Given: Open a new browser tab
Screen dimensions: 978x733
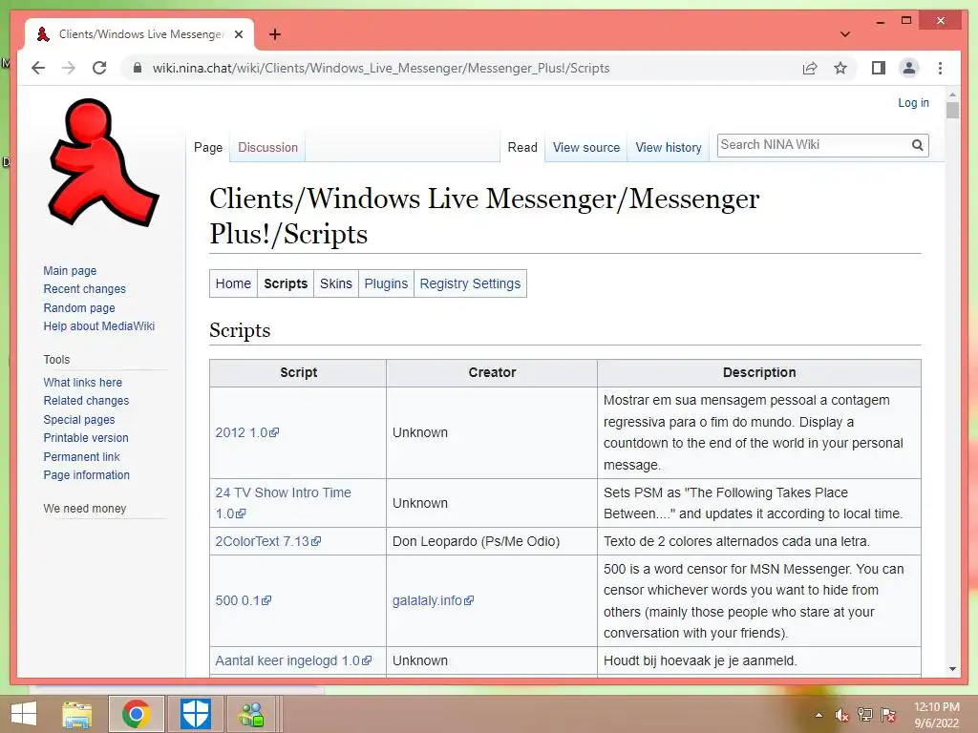Looking at the screenshot, I should coord(274,34).
